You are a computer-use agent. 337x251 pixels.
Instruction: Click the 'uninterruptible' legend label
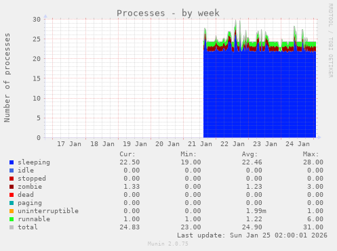48,211
